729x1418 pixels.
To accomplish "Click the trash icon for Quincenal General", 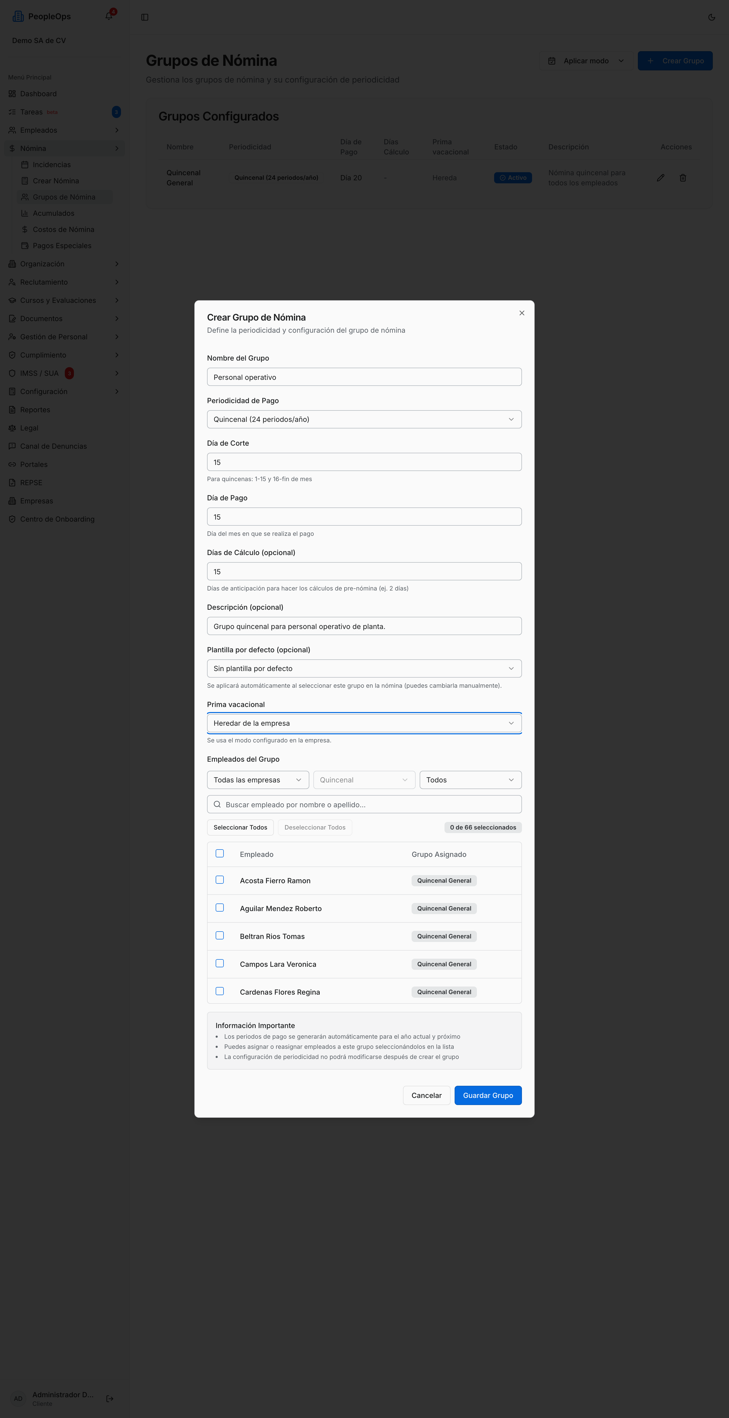I will click(x=682, y=178).
